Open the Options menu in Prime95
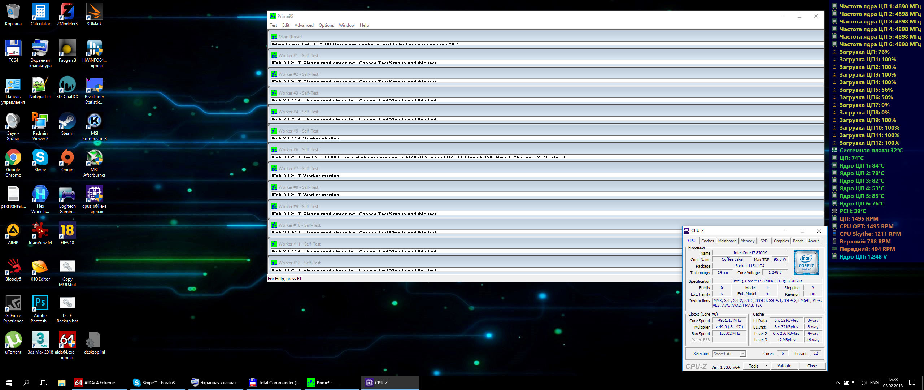Image resolution: width=924 pixels, height=390 pixels. [326, 25]
